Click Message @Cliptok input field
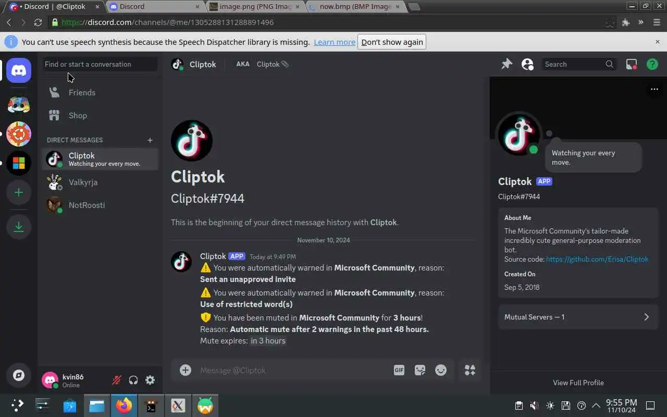Screen dimensions: 667x417 (x=292, y=370)
